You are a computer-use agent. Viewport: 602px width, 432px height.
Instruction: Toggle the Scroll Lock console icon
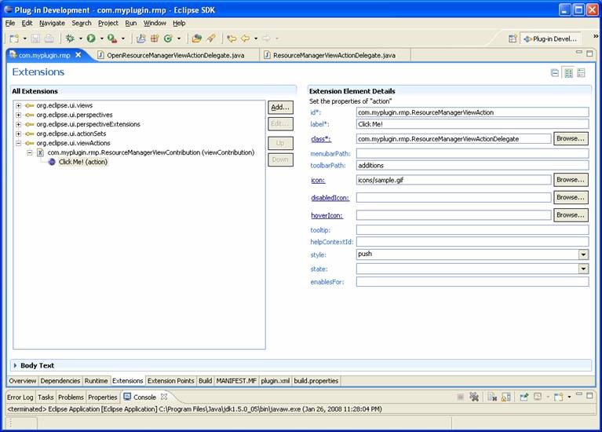point(506,397)
